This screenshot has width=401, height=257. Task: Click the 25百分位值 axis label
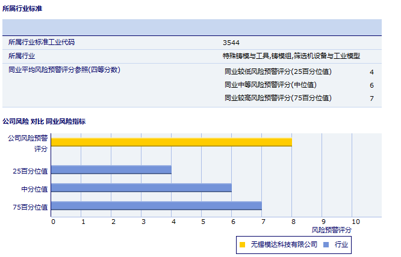coord(30,171)
